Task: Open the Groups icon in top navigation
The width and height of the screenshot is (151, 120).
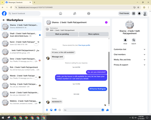Action: tap(89, 13)
